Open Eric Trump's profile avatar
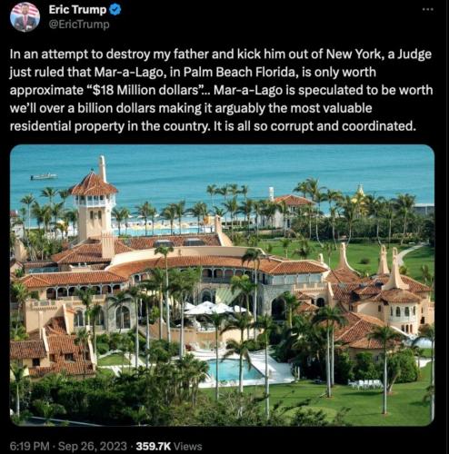Image resolution: width=449 pixels, height=454 pixels. point(25,16)
